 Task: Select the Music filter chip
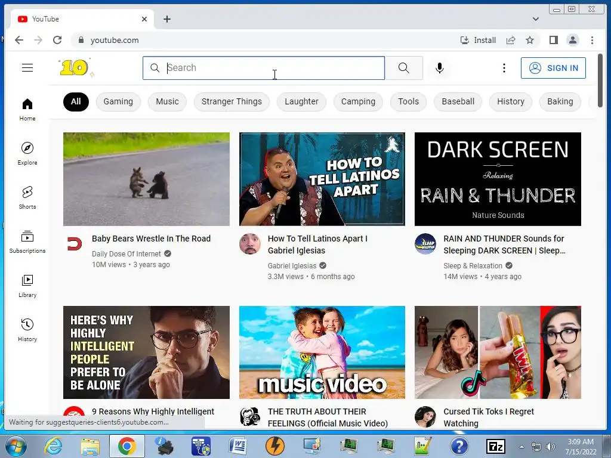(x=167, y=101)
